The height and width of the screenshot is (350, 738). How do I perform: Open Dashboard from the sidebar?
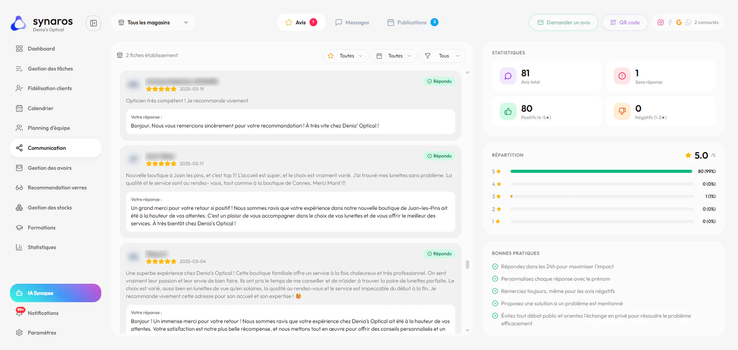tap(55, 48)
